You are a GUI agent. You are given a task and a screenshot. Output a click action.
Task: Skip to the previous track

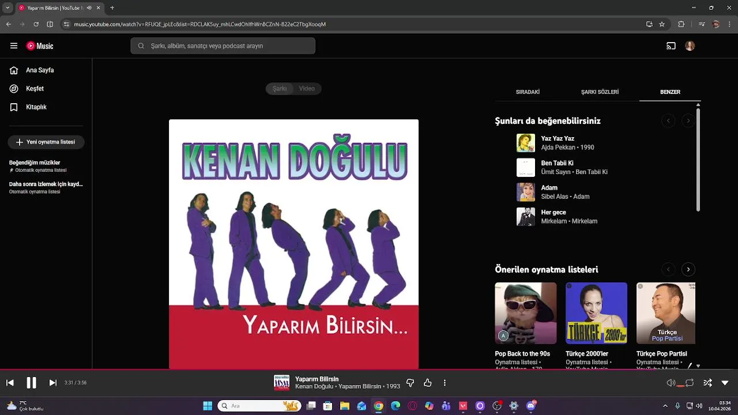coord(10,383)
